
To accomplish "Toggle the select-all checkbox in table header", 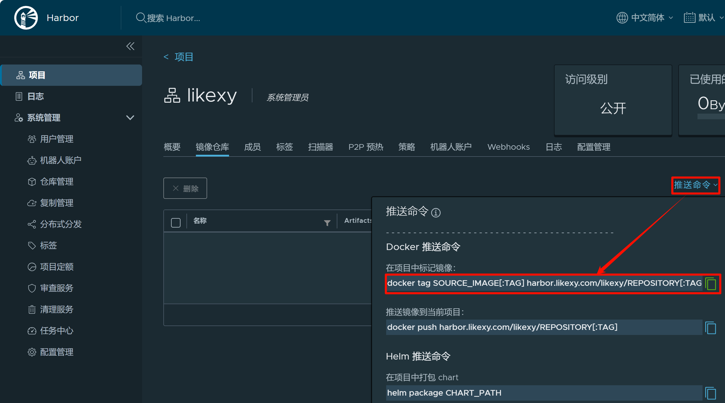I will [176, 223].
